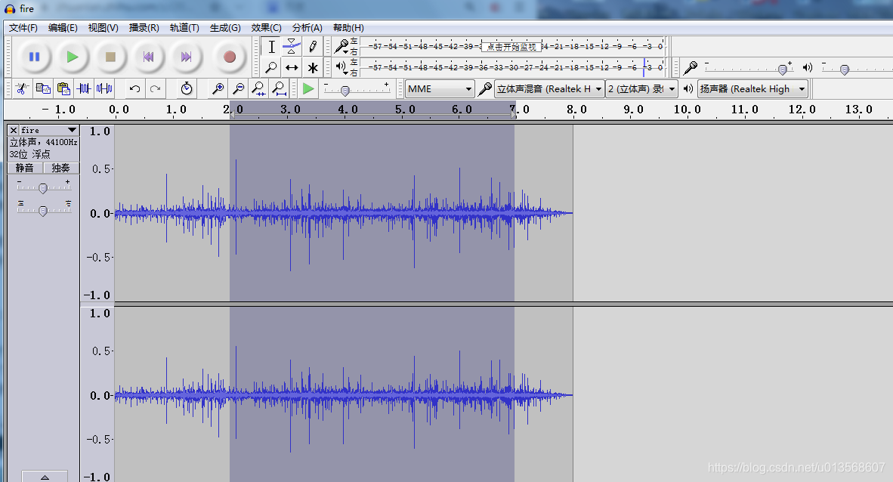
Task: Start recording with the red Record button
Action: [x=230, y=57]
